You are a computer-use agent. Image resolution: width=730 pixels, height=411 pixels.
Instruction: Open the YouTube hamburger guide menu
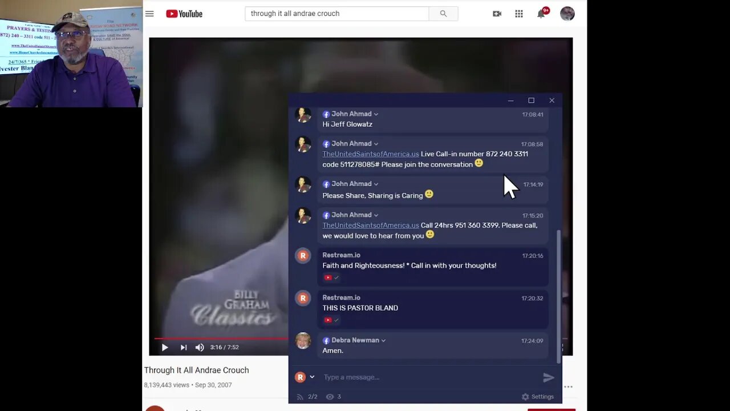[x=149, y=14]
